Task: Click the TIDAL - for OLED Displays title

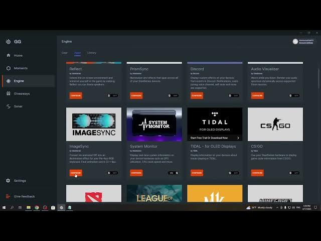Action: point(213,146)
